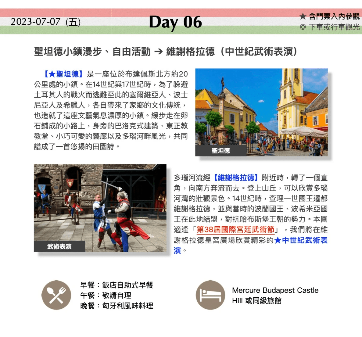362x337 pixels.
Task: Click the date 2023-07-07 (五)
Action: pyautogui.click(x=45, y=22)
